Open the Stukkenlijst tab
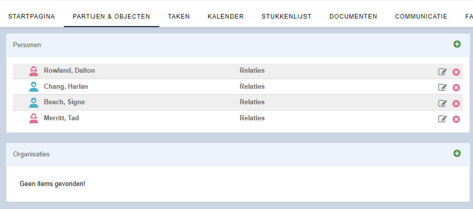The height and width of the screenshot is (209, 473). click(287, 17)
